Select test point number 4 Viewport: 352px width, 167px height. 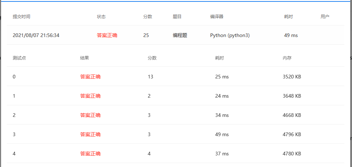(14, 154)
